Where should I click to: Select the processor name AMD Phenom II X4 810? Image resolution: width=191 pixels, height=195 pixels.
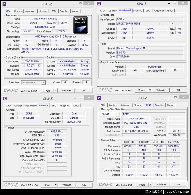coord(45,19)
